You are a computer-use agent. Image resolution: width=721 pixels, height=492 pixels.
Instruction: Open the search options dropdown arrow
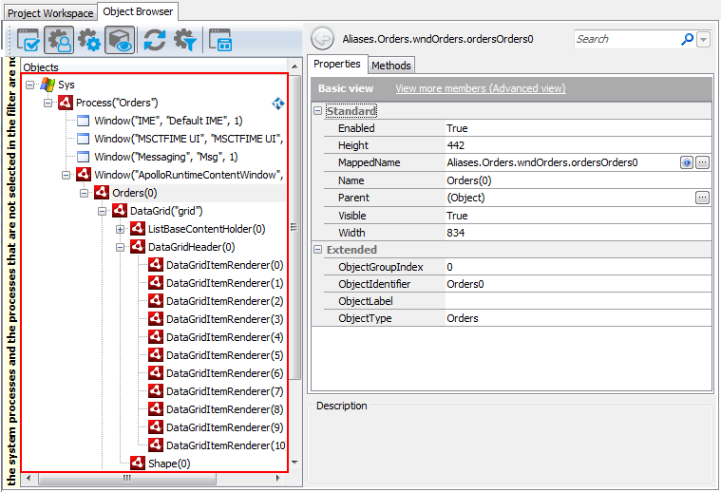(x=703, y=39)
